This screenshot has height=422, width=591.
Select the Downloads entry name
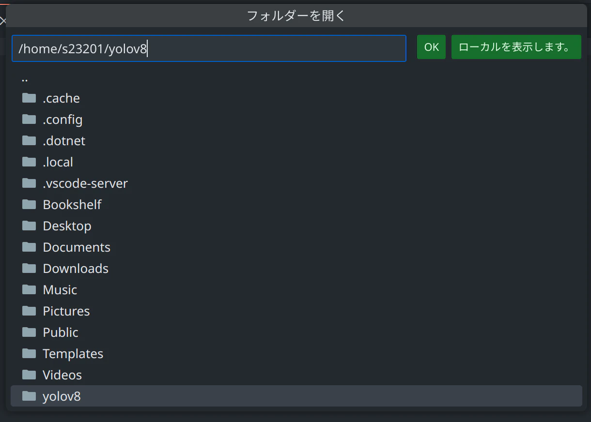point(76,269)
